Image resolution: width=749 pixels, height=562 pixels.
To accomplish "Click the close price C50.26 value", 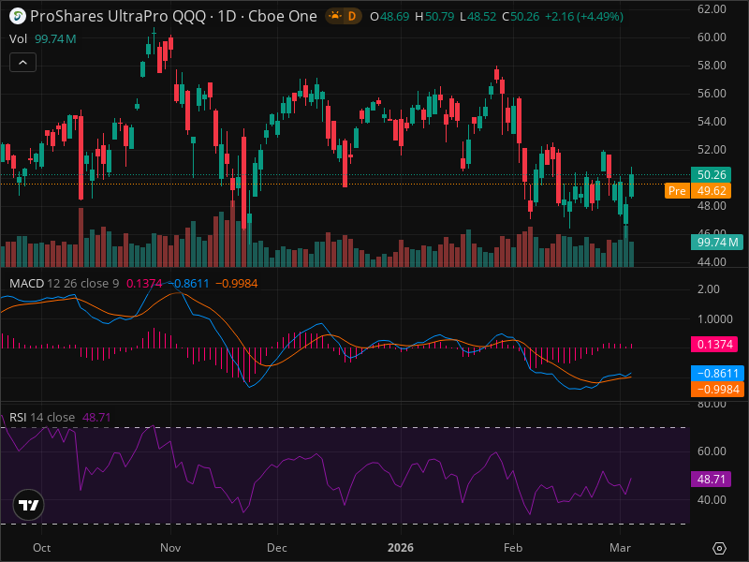I will 521,17.
